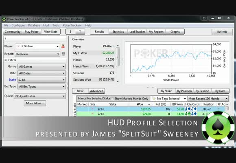Viewport: 236px width, 163px height.
Task: Select the $ cash games button
Action: click(70, 32)
